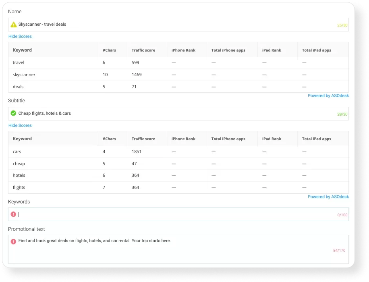Image resolution: width=369 pixels, height=282 pixels.
Task: Click into the empty Keywords field
Action: coord(178,214)
